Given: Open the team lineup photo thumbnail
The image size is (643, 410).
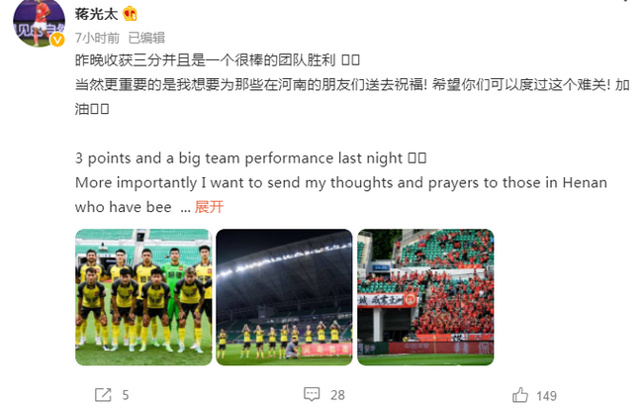Looking at the screenshot, I should 143,297.
